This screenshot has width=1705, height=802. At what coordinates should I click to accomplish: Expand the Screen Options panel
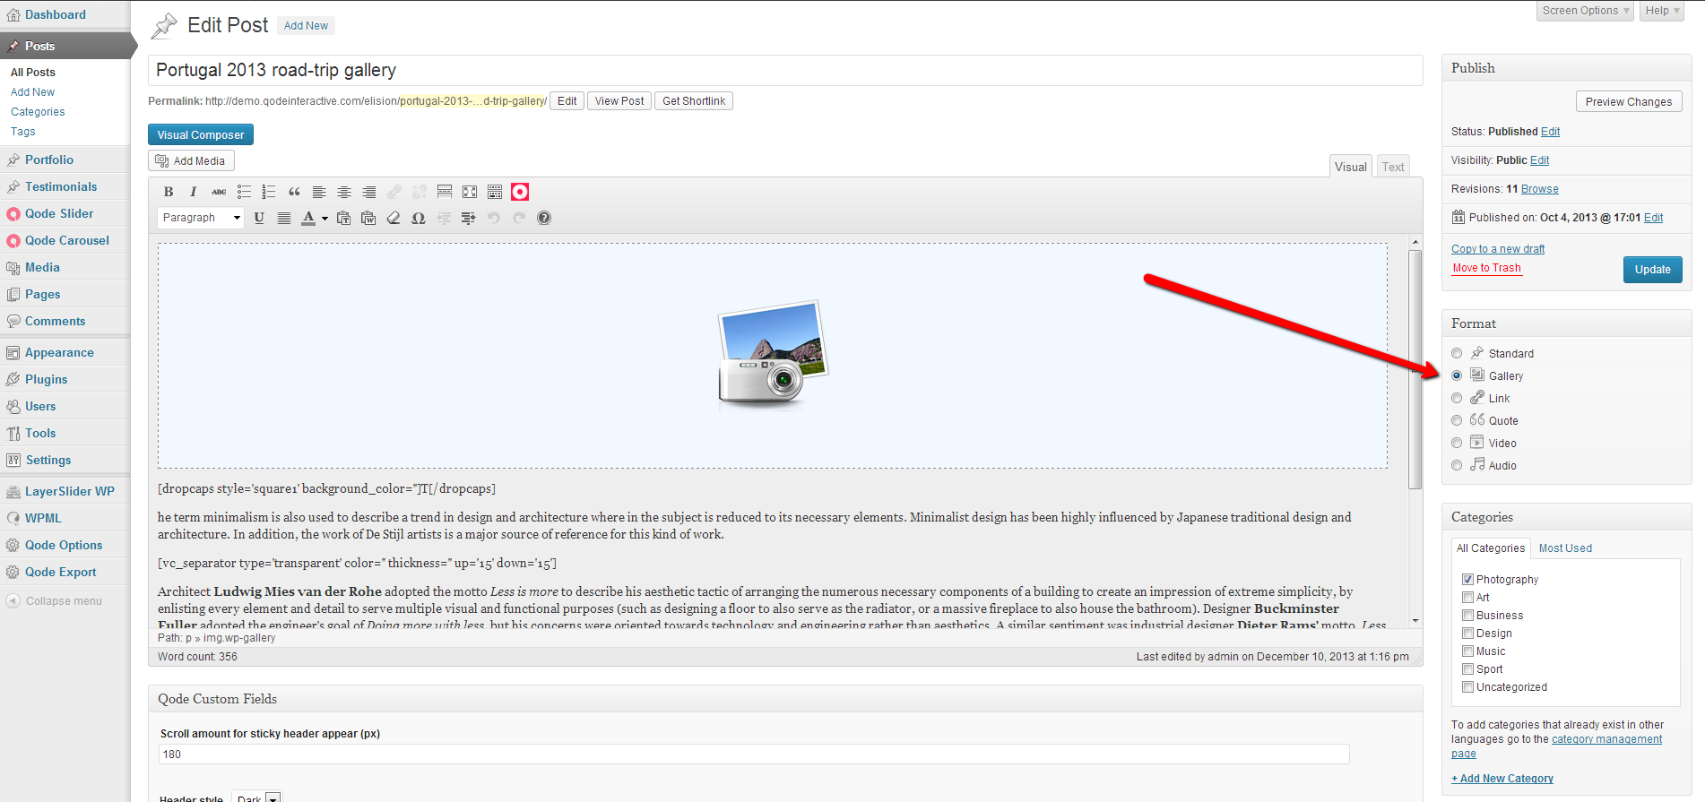(1585, 11)
